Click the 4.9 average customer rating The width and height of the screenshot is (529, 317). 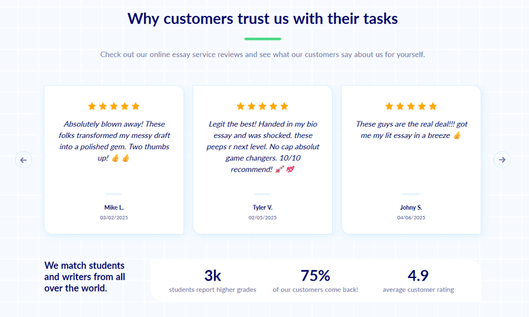(418, 281)
